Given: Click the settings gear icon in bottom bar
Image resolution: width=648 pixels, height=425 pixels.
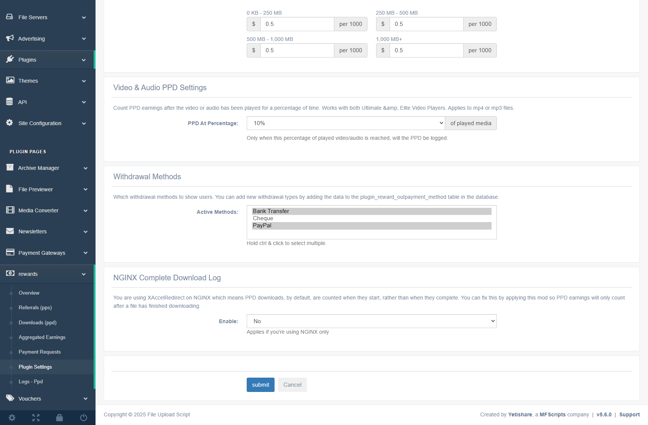Looking at the screenshot, I should (12, 417).
